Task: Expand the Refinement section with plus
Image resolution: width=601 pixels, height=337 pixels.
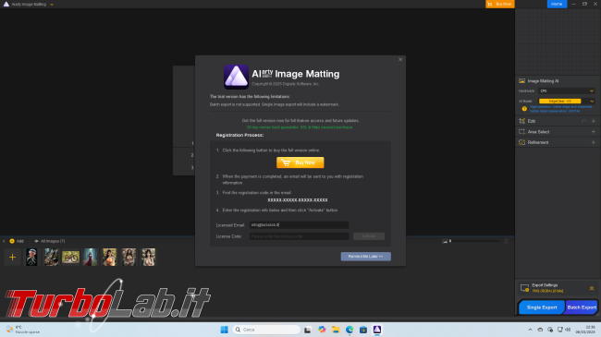Action: coord(594,142)
